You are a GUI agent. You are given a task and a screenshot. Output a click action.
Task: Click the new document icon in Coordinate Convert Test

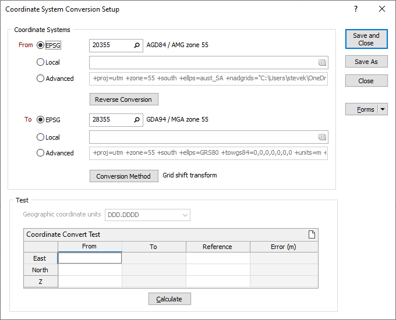312,234
